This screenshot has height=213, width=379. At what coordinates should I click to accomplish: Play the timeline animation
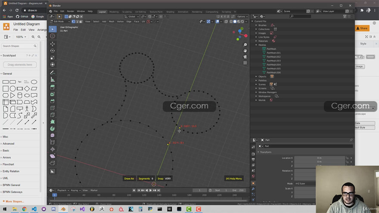coord(150,190)
